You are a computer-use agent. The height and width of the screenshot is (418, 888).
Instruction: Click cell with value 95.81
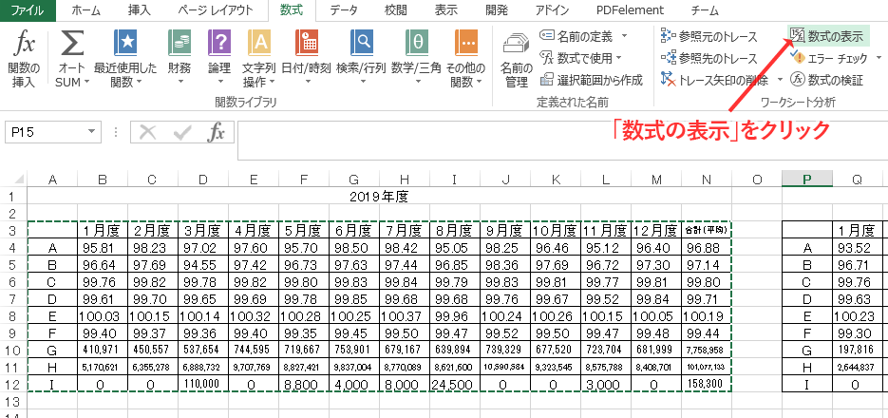pos(103,248)
